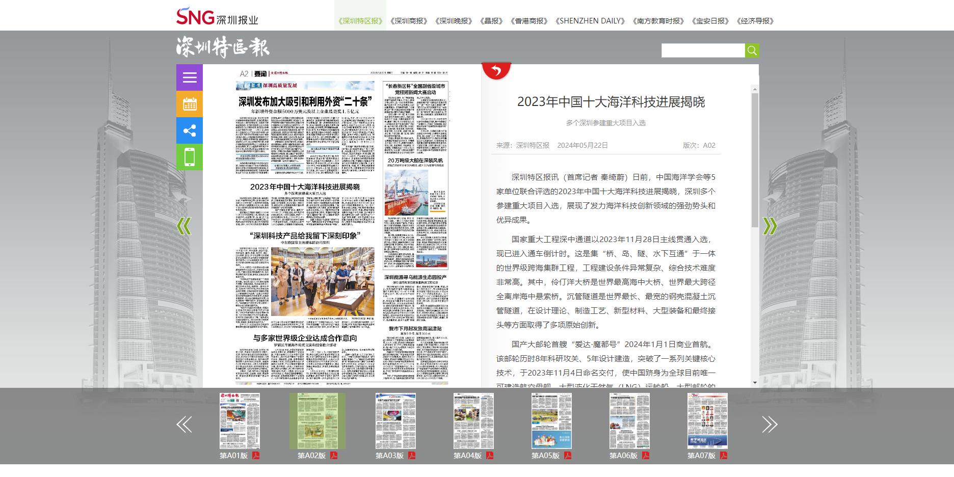Click the thumbnail strip's right chevron arrow

point(770,425)
